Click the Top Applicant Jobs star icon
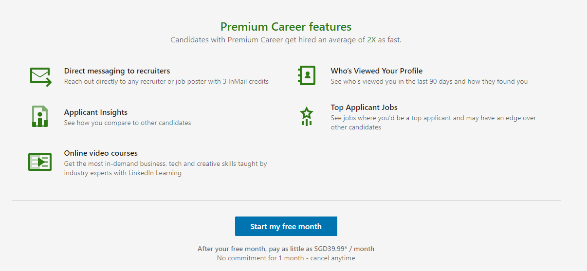Screen dimensions: 587x271 [x=307, y=117]
